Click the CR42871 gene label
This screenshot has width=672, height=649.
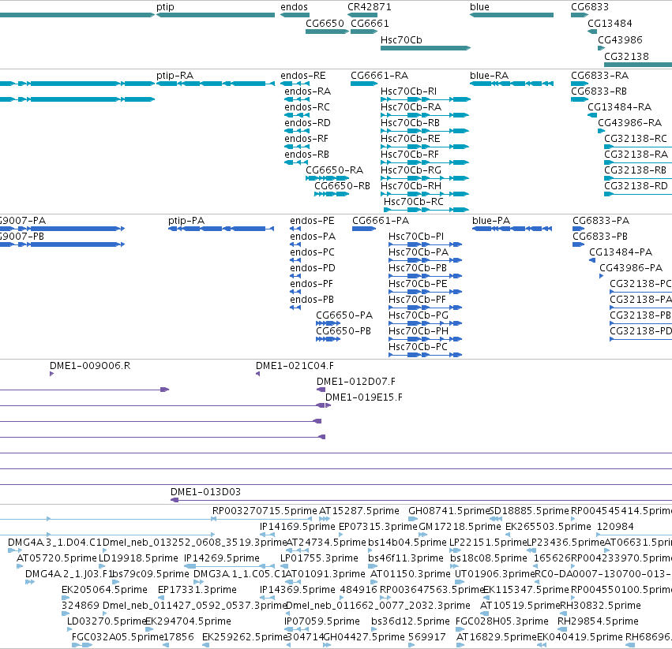[x=370, y=7]
